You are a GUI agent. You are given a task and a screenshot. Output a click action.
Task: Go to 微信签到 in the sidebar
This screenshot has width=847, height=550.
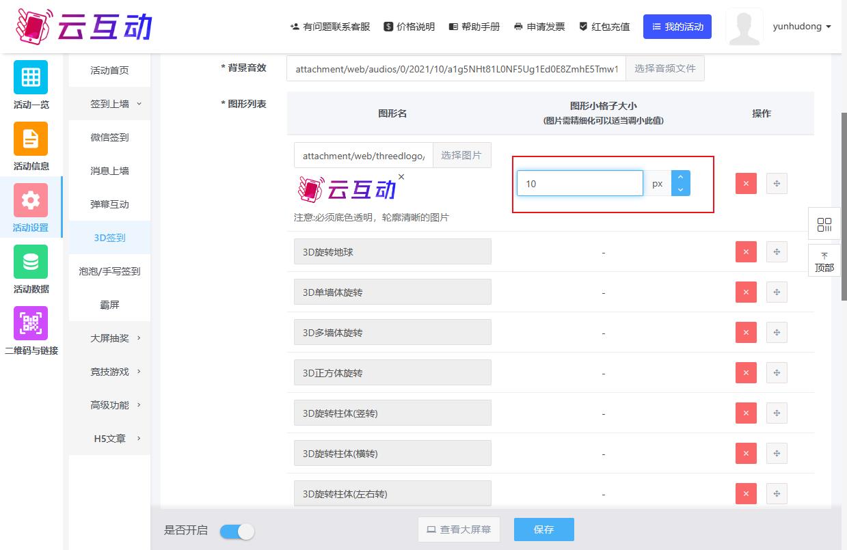click(x=109, y=137)
